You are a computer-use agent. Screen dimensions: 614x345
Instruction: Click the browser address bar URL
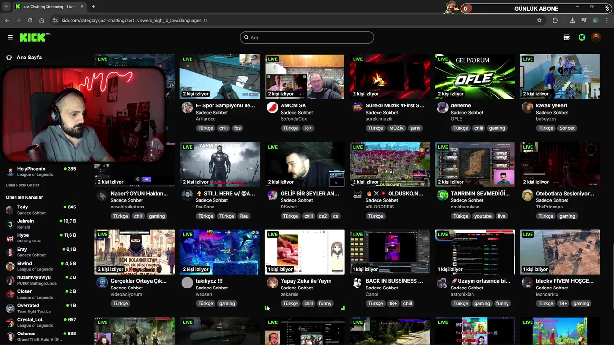coord(134,20)
